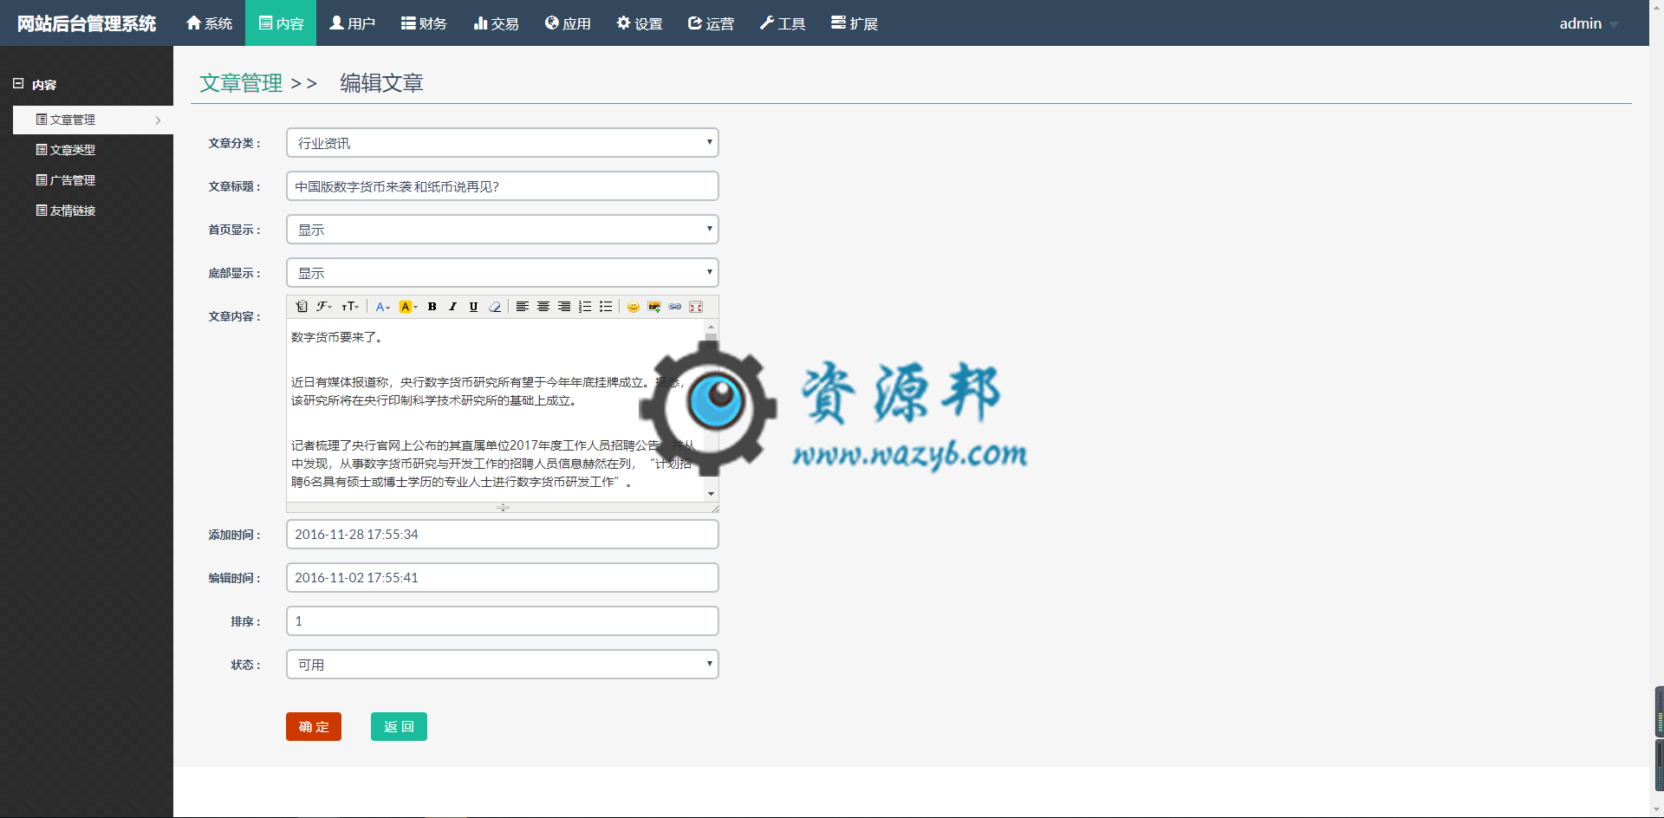Align editor text left

click(x=523, y=307)
